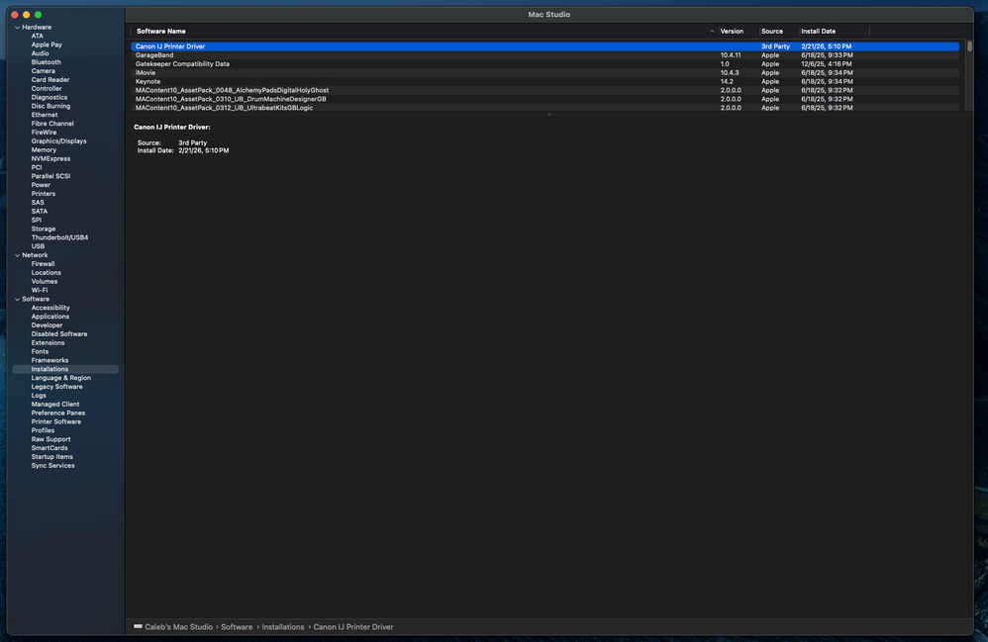This screenshot has height=642, width=988.
Task: Select Accessibility under Software
Action: pyautogui.click(x=50, y=308)
